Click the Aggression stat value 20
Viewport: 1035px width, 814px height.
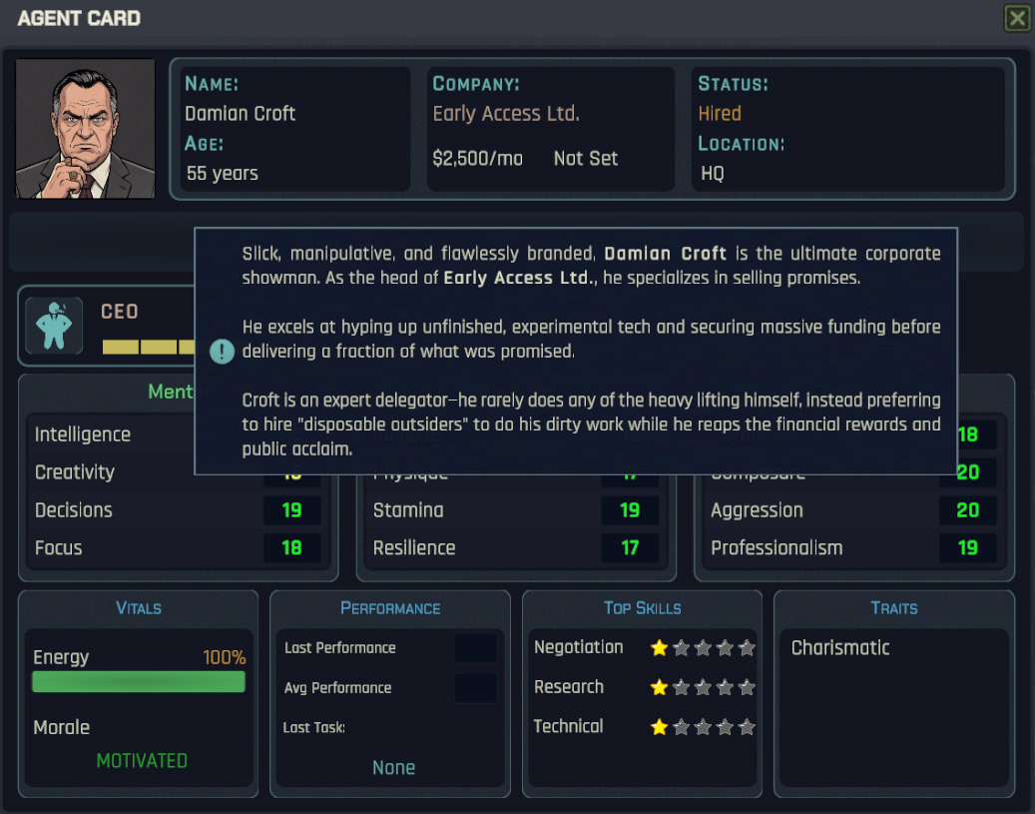pos(968,510)
